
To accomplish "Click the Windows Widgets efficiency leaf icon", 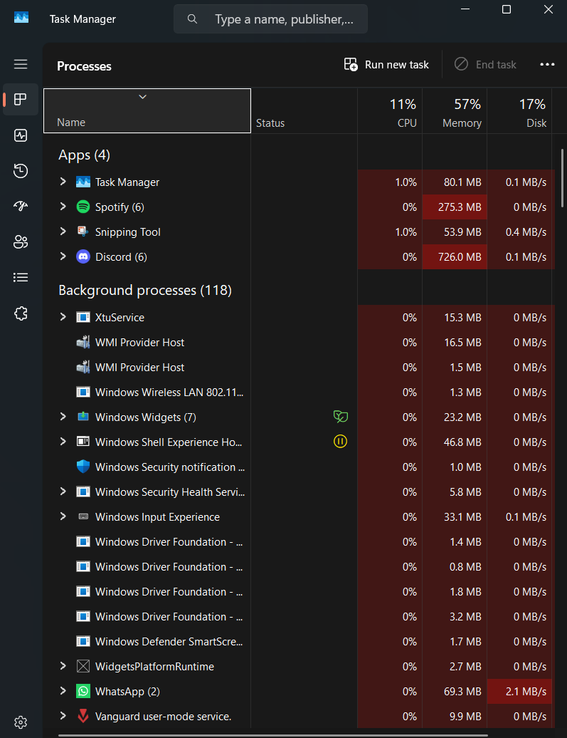I will click(x=340, y=417).
